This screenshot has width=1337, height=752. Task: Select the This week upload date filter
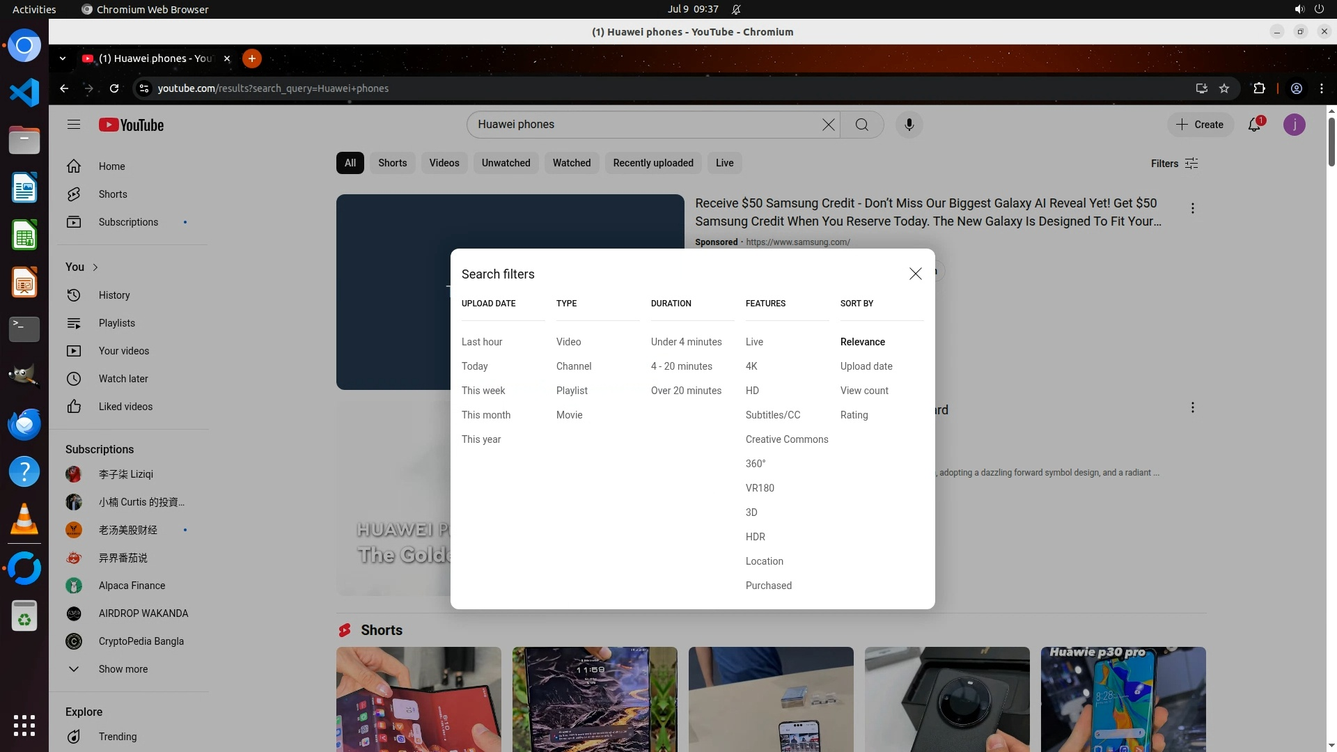(x=483, y=391)
